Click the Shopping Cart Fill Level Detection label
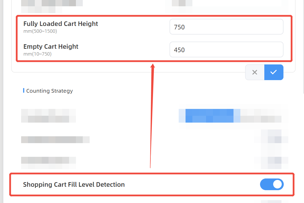This screenshot has height=203, width=304. pos(74,184)
